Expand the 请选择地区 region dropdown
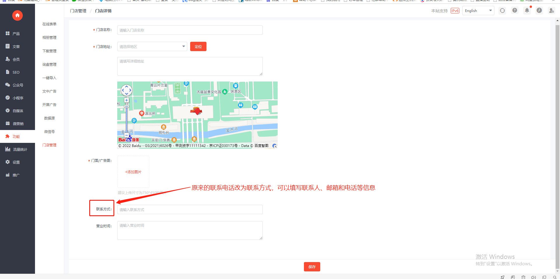The image size is (560, 279). coord(152,47)
